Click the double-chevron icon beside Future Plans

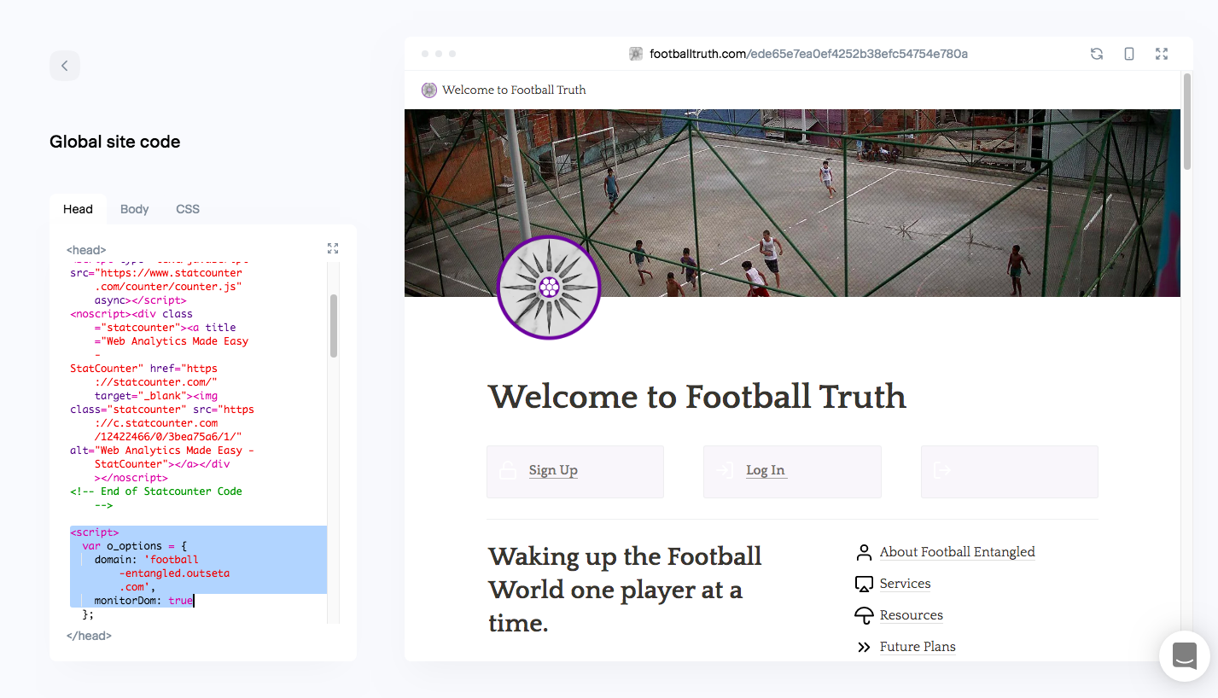864,647
